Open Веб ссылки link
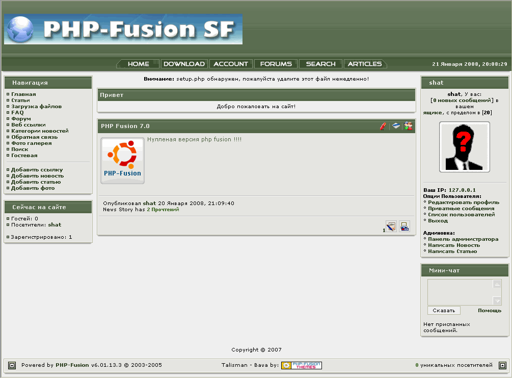Screen dimensions: 512x378 point(29,125)
